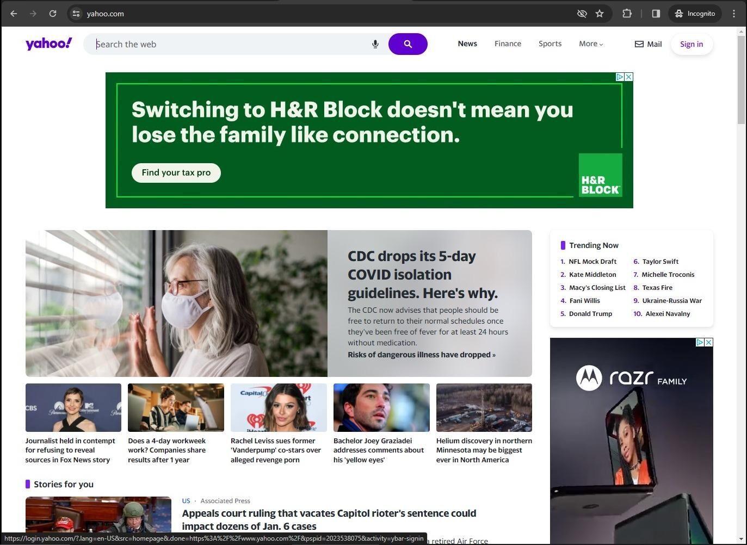Viewport: 747px width, 545px height.
Task: Open the browser side panel icon
Action: pyautogui.click(x=656, y=14)
